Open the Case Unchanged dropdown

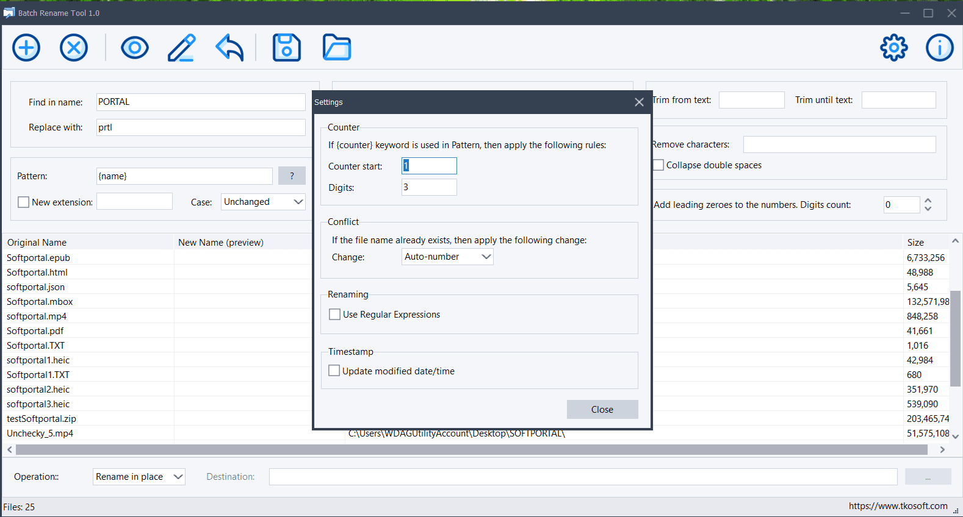click(263, 202)
